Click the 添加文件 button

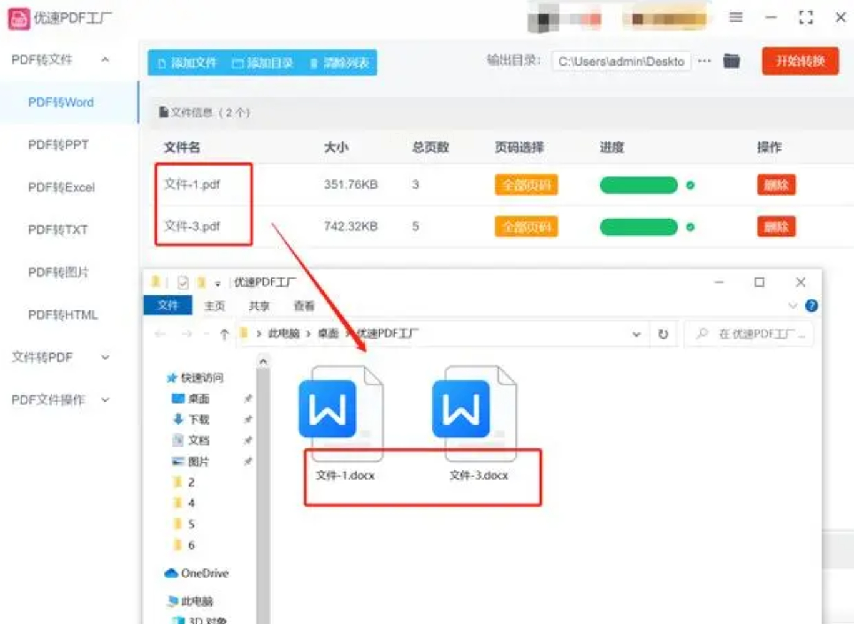[x=187, y=62]
